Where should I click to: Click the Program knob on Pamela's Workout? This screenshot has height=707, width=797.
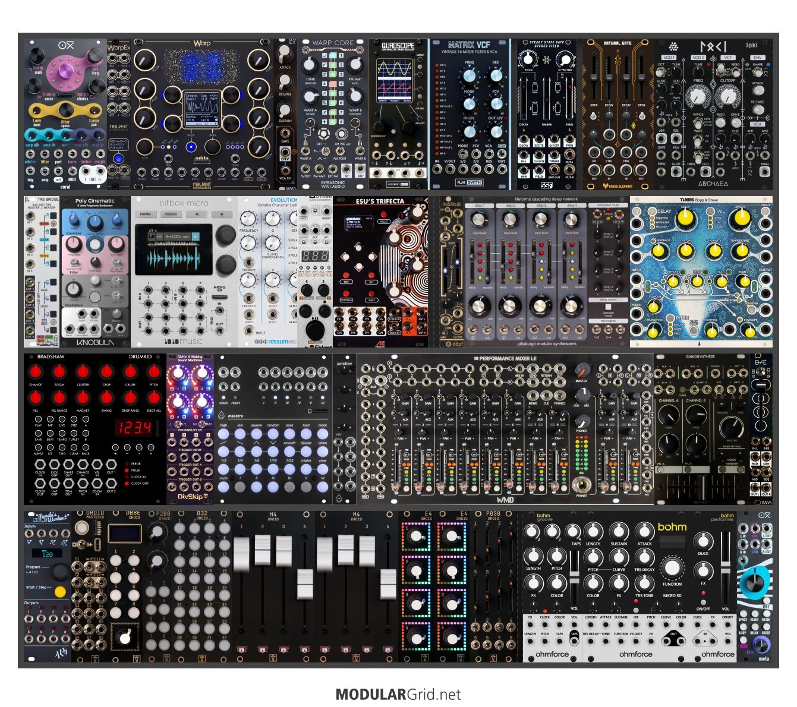[x=59, y=572]
